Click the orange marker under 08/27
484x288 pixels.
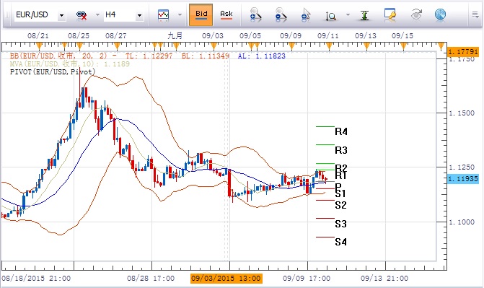point(117,47)
